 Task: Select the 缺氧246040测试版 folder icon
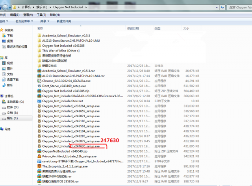(39, 61)
